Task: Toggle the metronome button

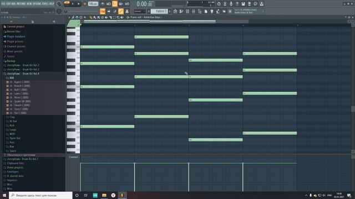Action: pyautogui.click(x=103, y=4)
